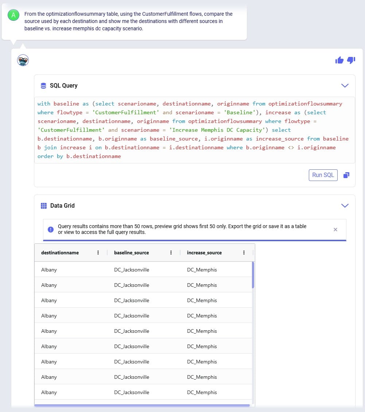The image size is (365, 412).
Task: Click the Data Grid table icon
Action: tap(44, 206)
